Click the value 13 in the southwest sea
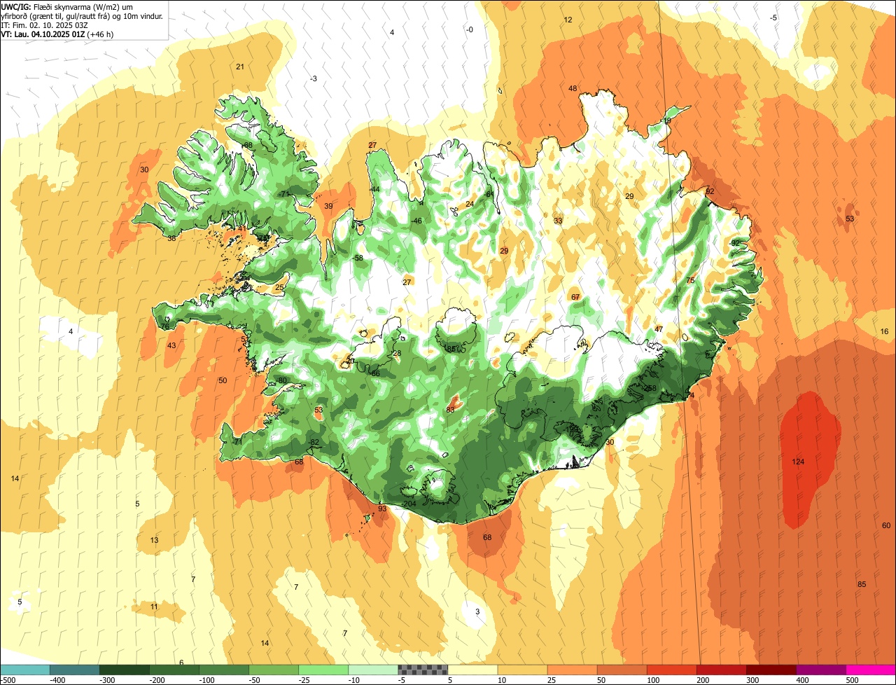The image size is (896, 685). [x=154, y=540]
